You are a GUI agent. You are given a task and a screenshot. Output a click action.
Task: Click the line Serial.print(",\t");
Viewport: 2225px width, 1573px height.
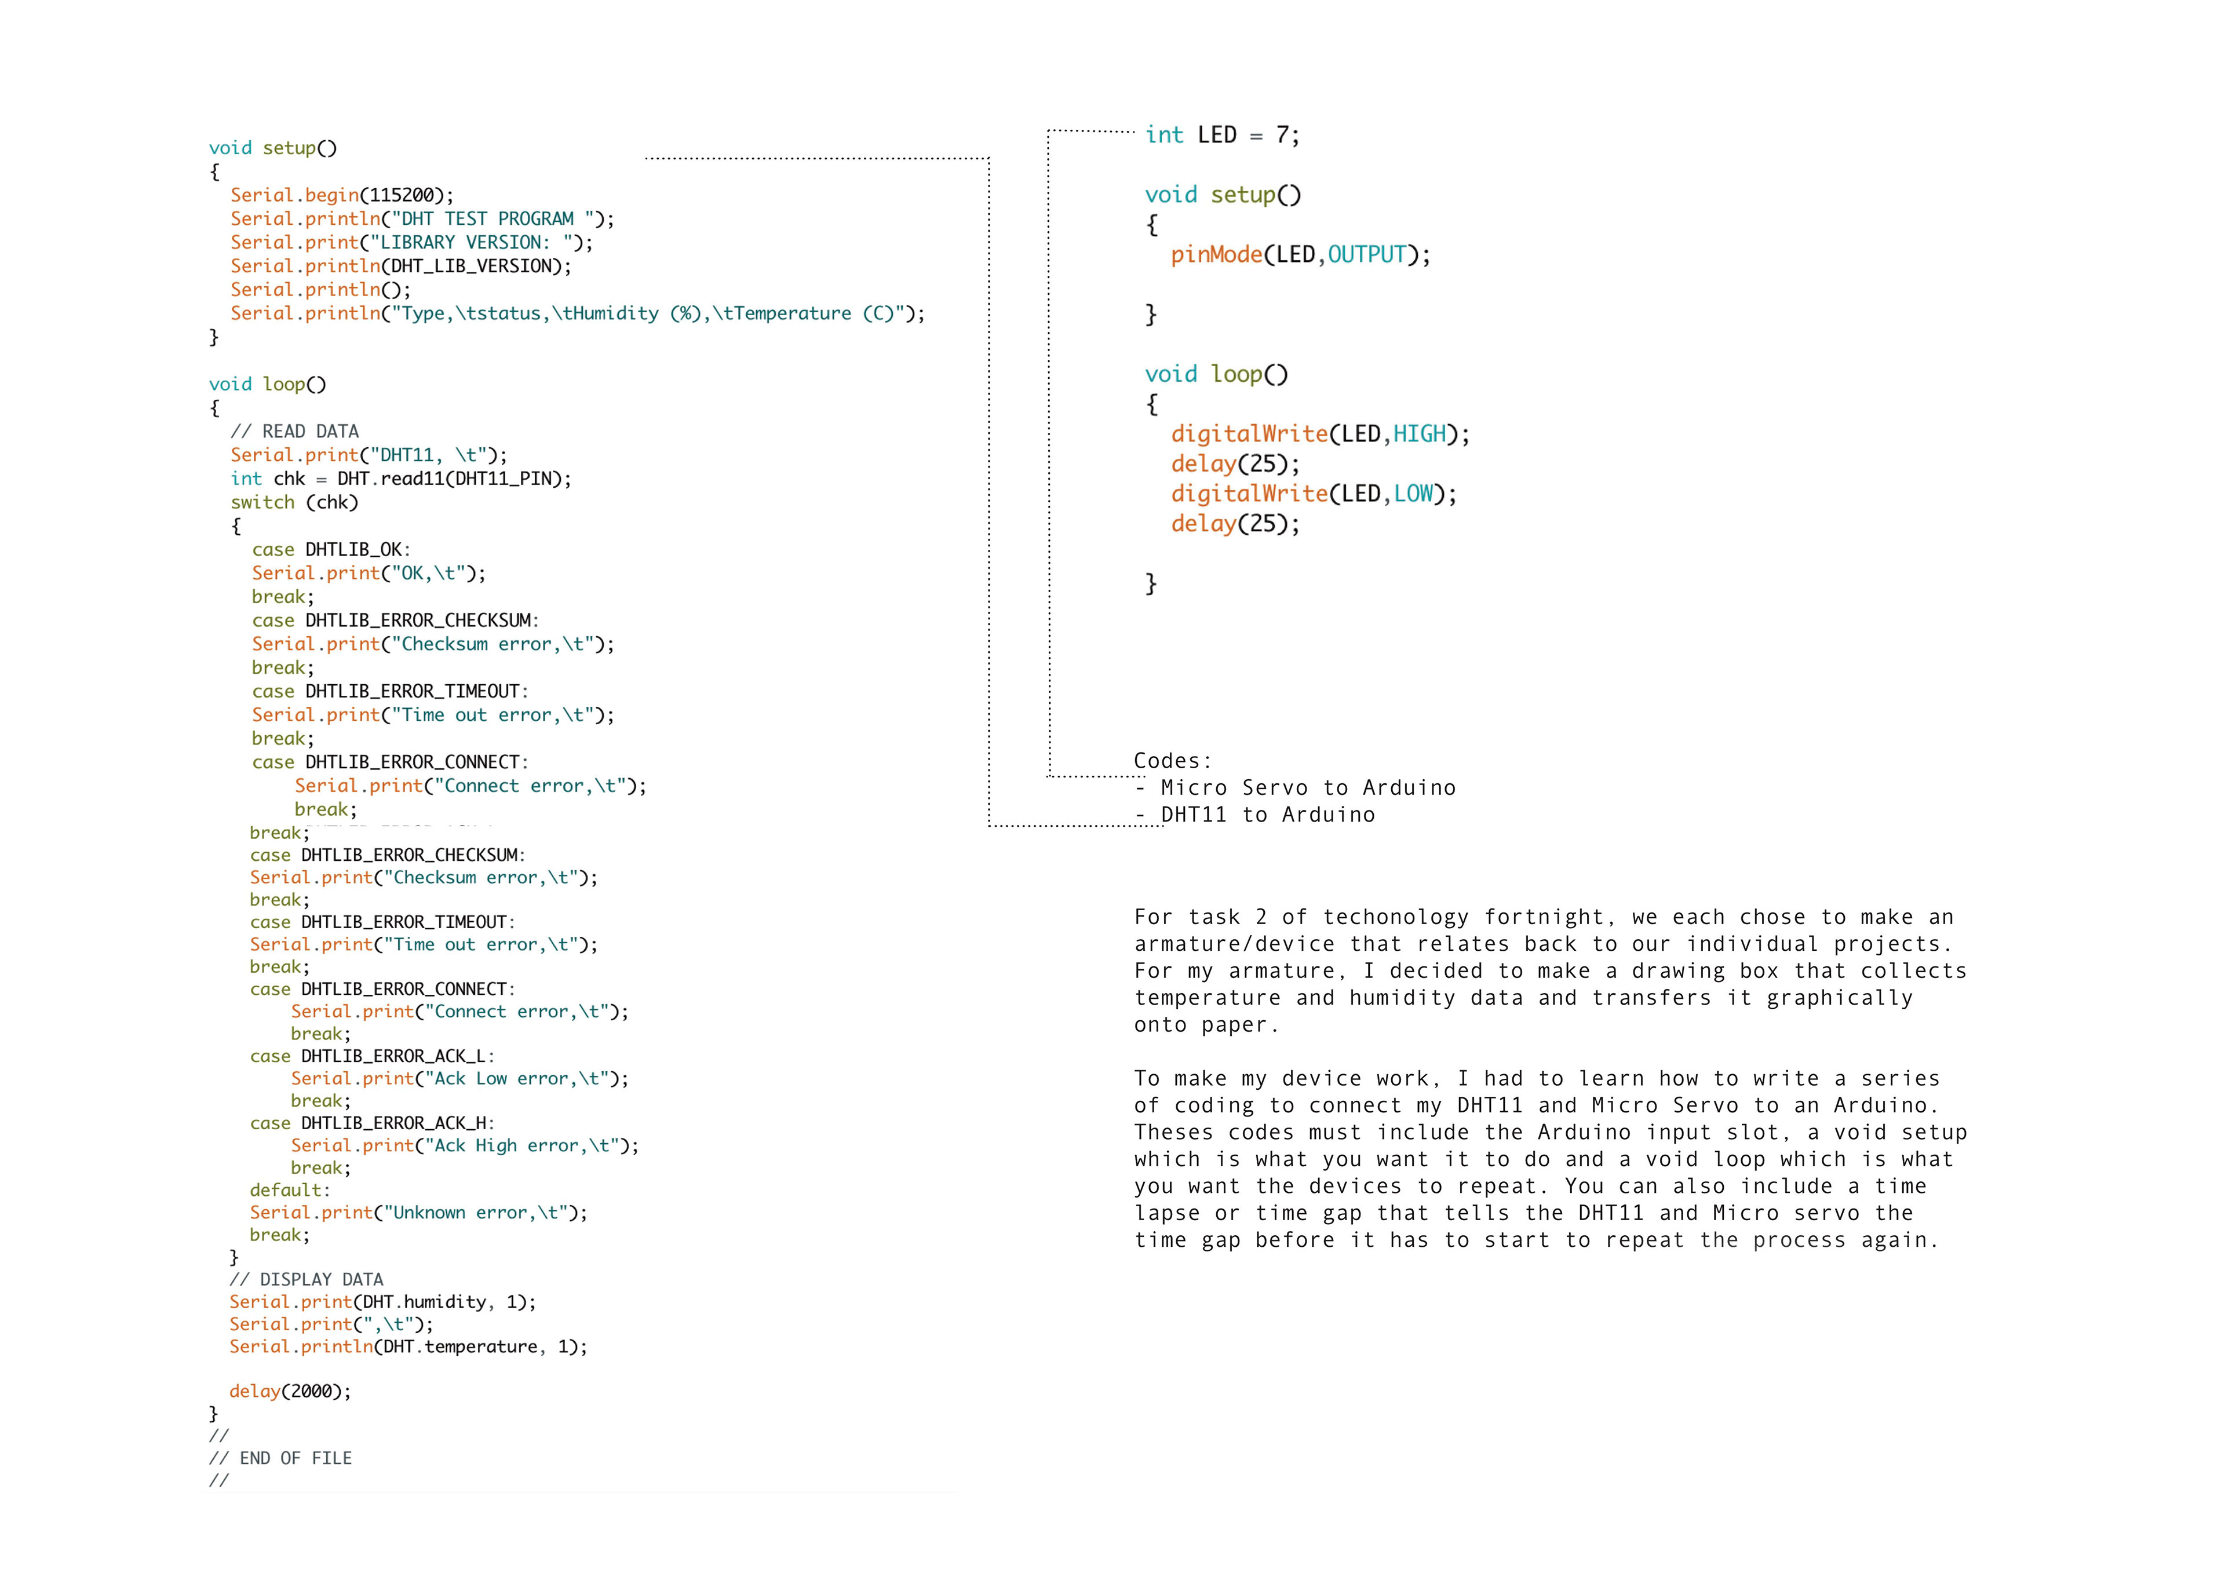pos(331,1324)
